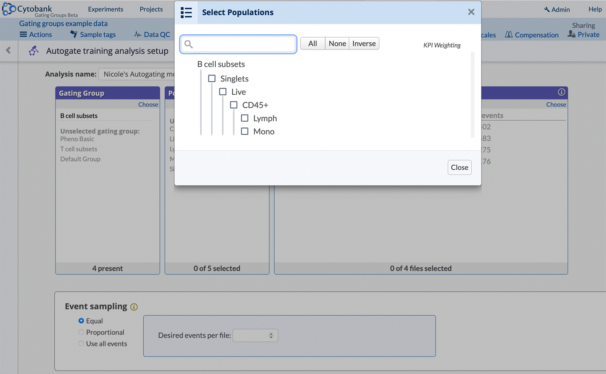Viewport: 606px width, 374px height.
Task: Check the Singlets population checkbox
Action: click(x=212, y=79)
